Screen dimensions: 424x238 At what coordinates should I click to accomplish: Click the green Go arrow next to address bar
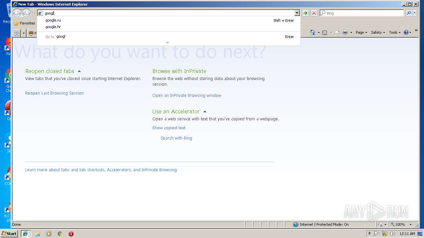(305, 13)
